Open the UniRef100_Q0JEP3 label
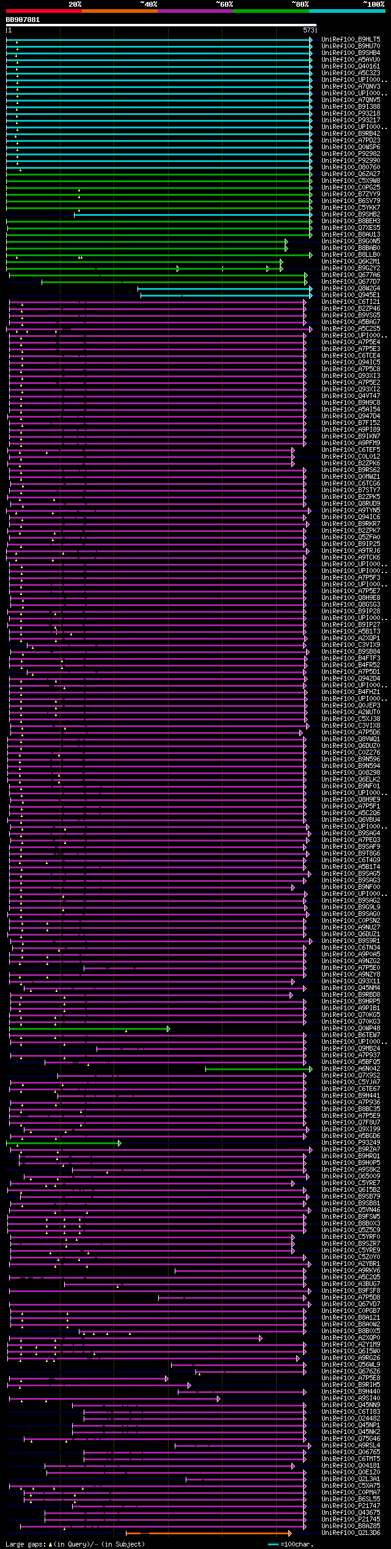The height and width of the screenshot is (1549, 391). tap(351, 706)
